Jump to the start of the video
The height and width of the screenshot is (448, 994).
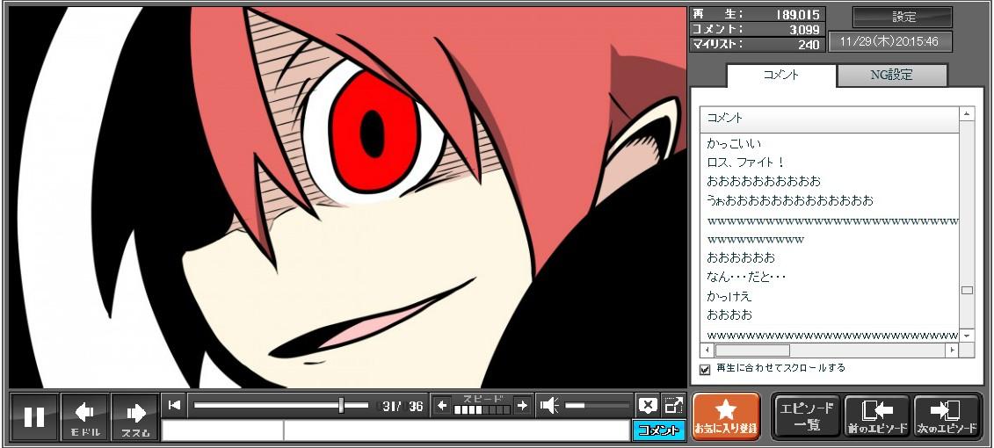click(x=174, y=405)
